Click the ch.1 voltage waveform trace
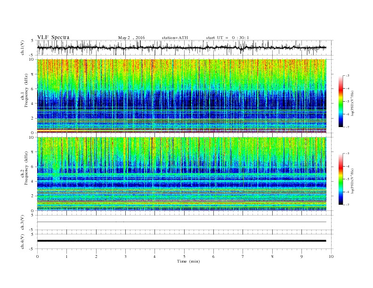 181,48
